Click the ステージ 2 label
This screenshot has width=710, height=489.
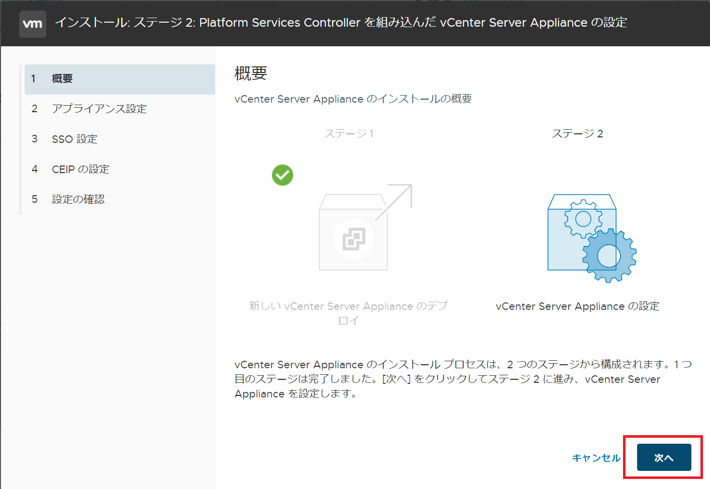[577, 134]
